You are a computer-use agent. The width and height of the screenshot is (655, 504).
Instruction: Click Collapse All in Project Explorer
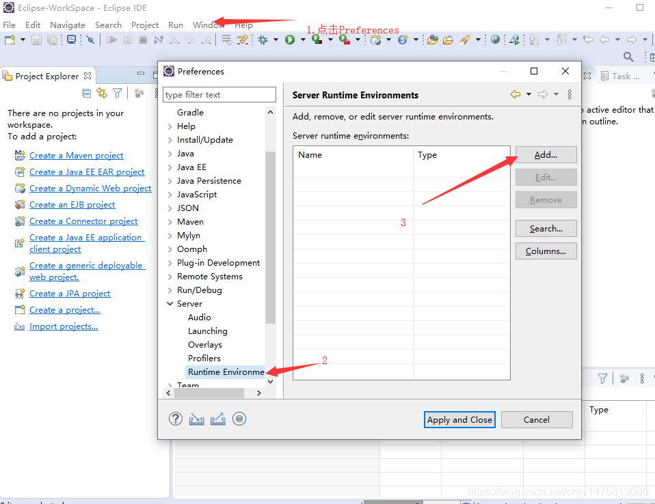click(86, 94)
